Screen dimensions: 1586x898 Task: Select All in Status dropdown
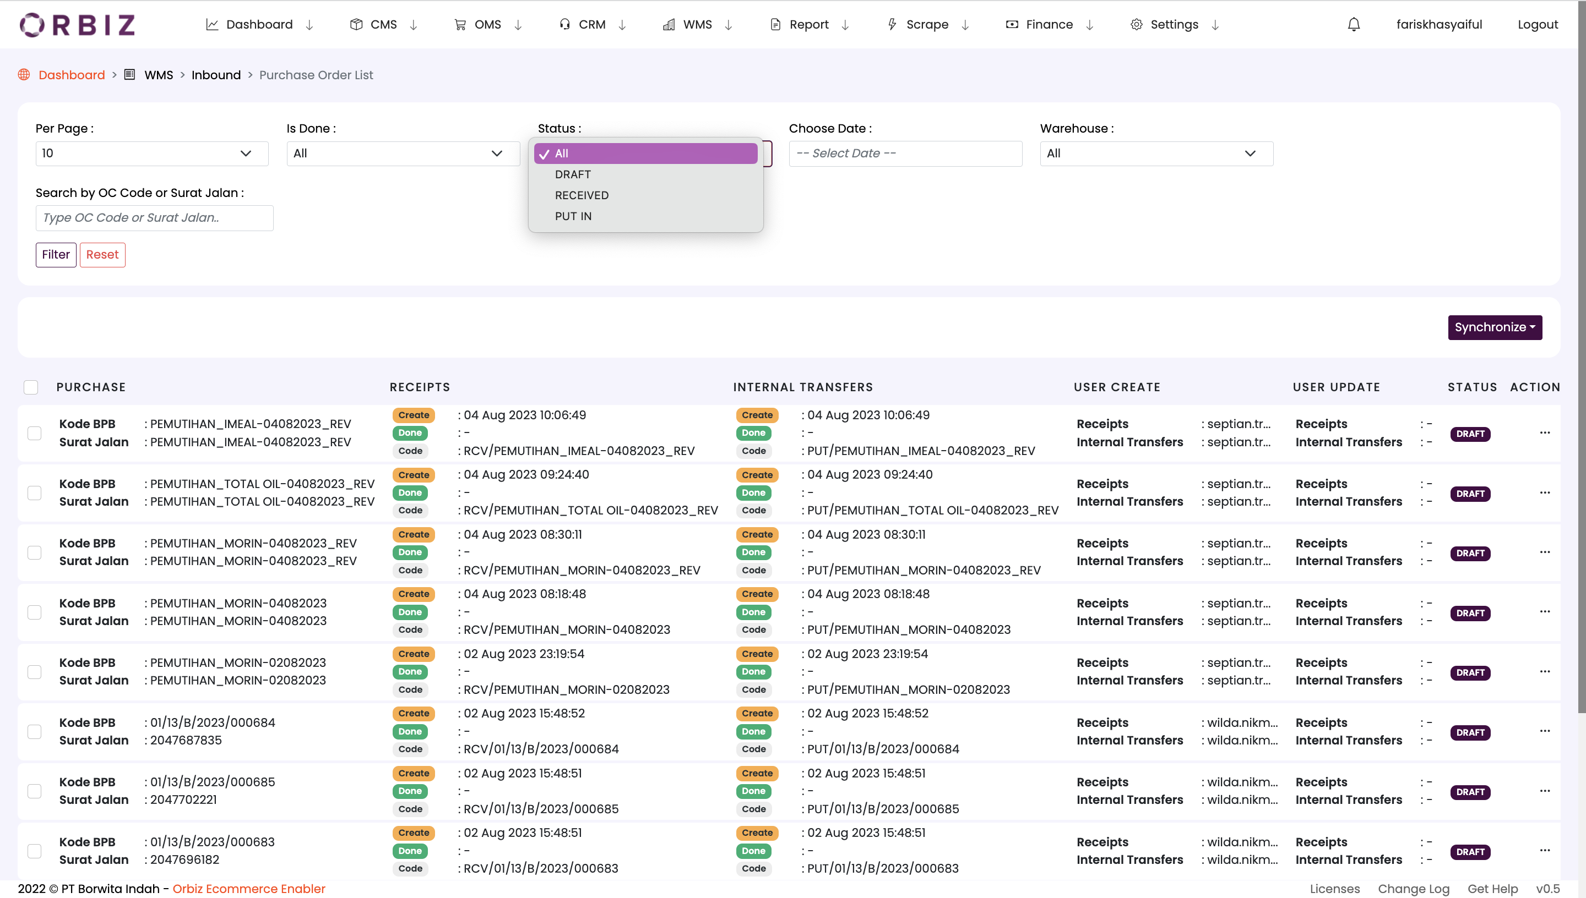coord(645,154)
